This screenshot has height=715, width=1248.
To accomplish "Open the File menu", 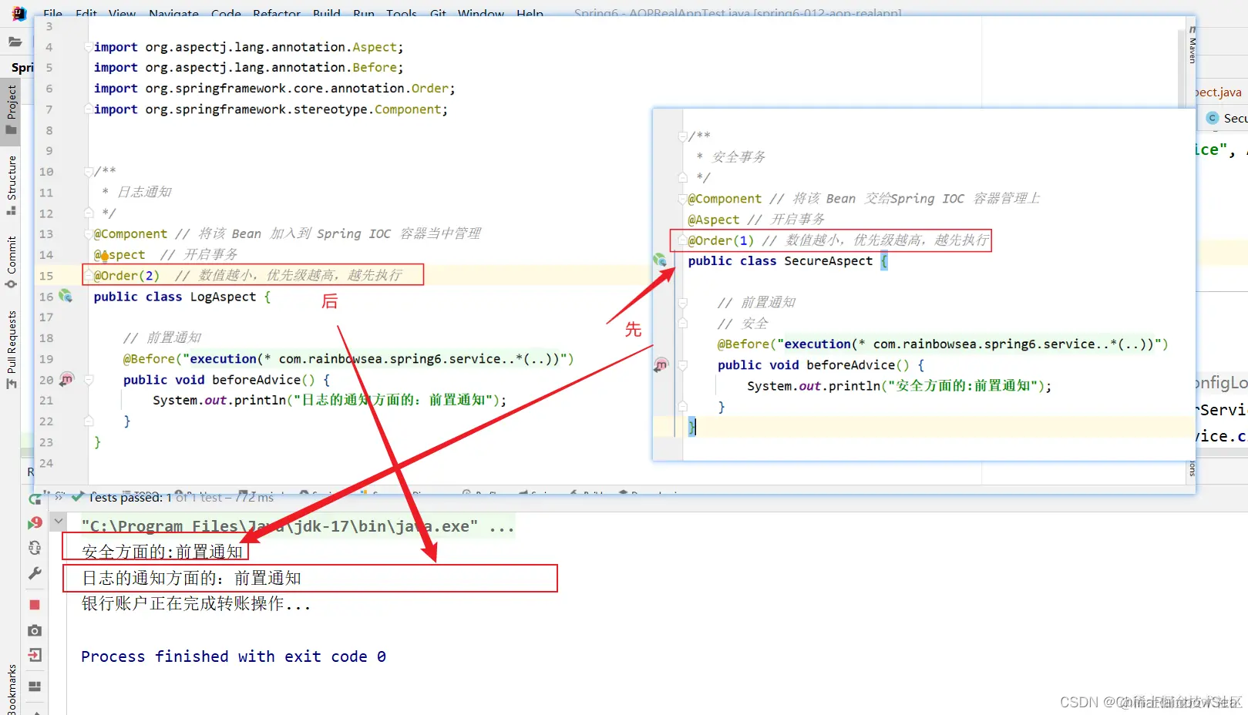I will (53, 14).
